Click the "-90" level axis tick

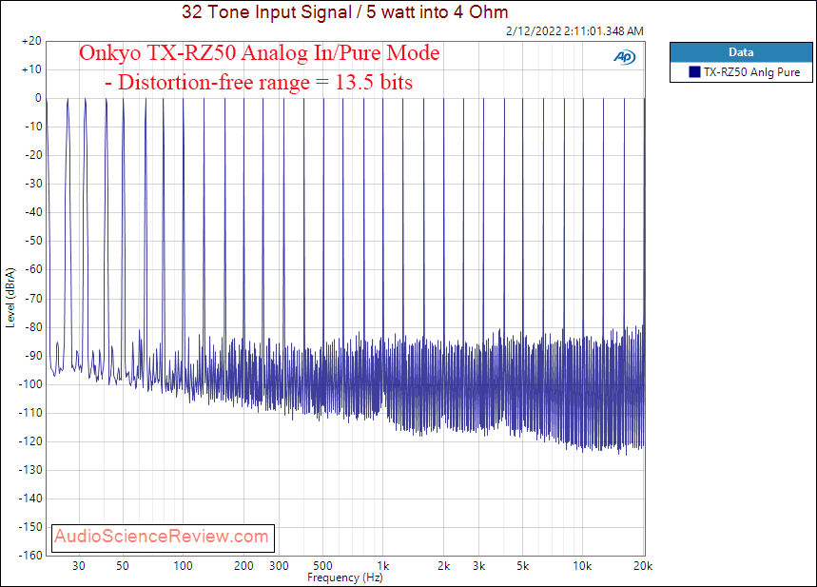click(x=33, y=356)
